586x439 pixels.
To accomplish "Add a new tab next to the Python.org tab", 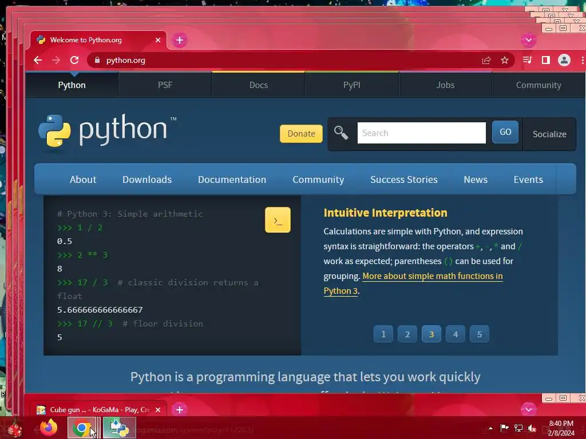I will point(179,40).
